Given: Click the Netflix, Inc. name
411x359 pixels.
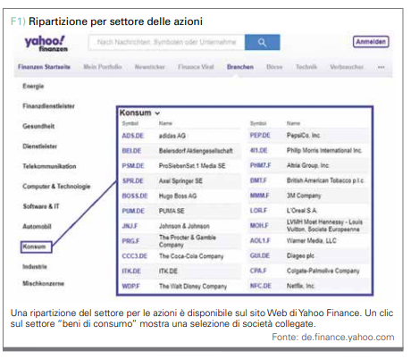Looking at the screenshot, I should (x=301, y=286).
